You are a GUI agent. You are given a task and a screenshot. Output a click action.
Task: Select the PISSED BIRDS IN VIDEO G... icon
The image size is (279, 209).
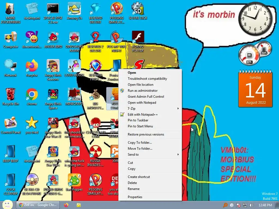click(53, 185)
